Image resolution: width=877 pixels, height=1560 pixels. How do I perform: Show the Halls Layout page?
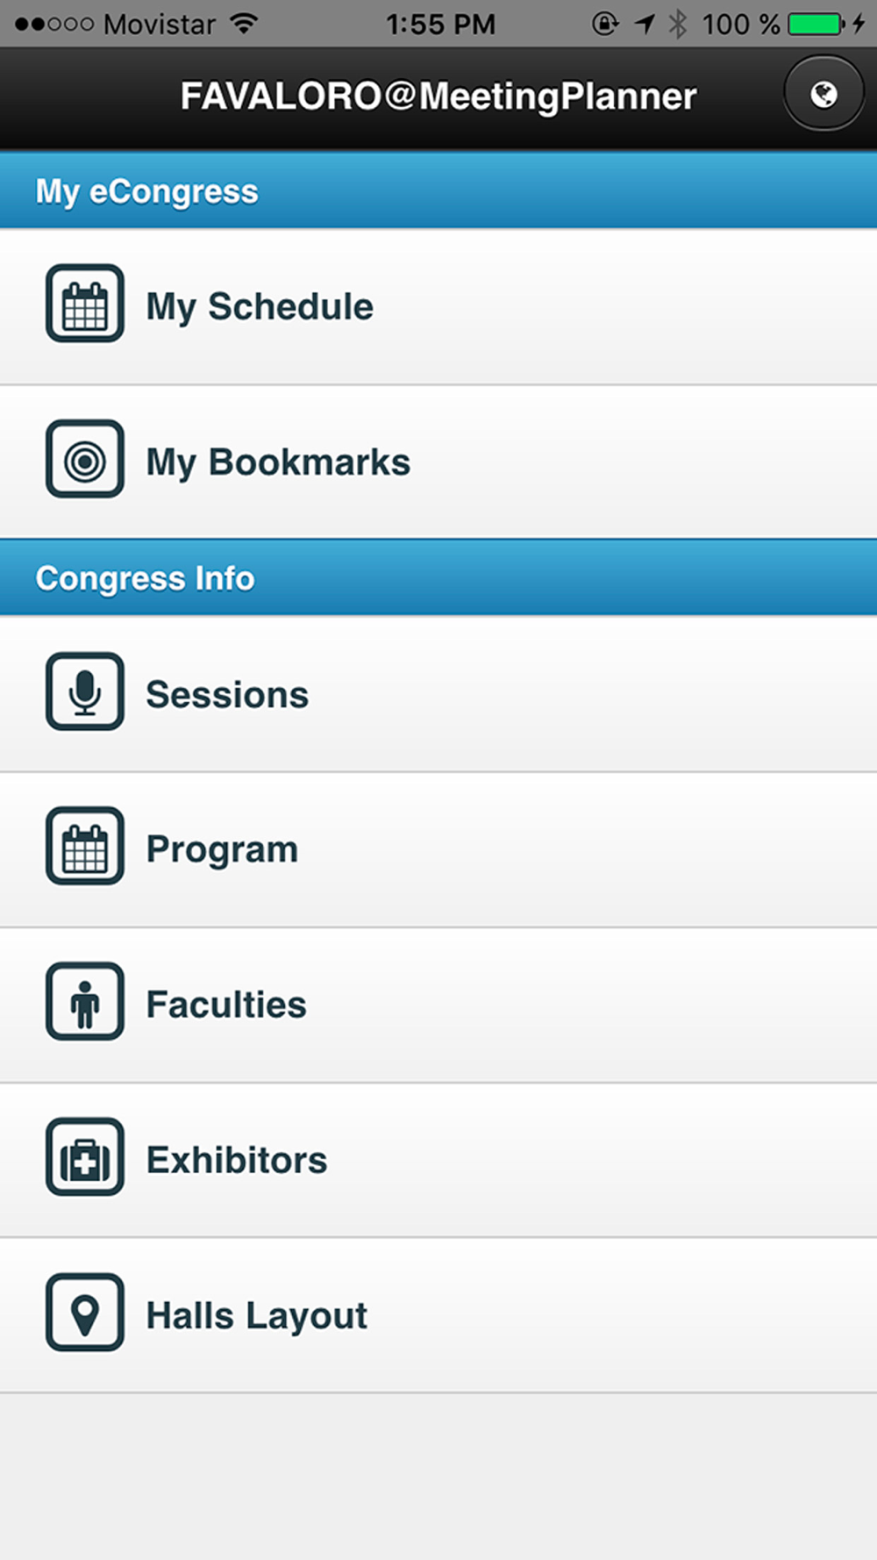[x=438, y=1315]
